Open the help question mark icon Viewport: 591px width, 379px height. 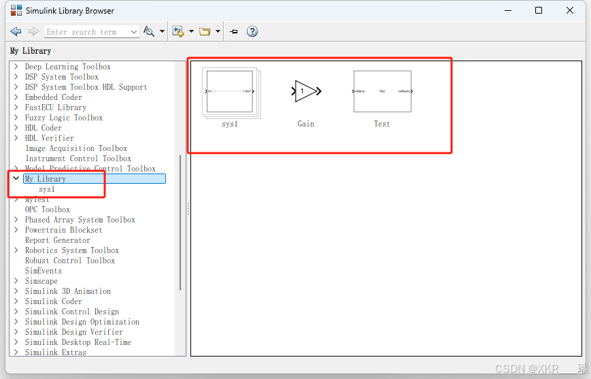coord(252,31)
